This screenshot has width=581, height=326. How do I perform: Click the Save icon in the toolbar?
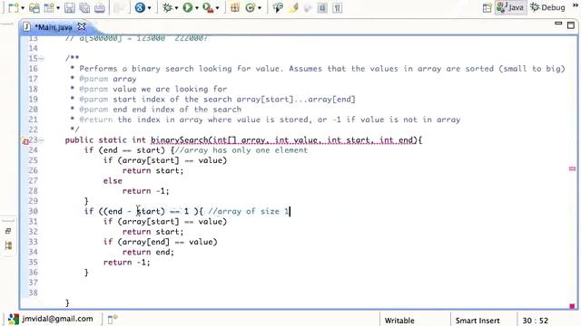click(69, 8)
